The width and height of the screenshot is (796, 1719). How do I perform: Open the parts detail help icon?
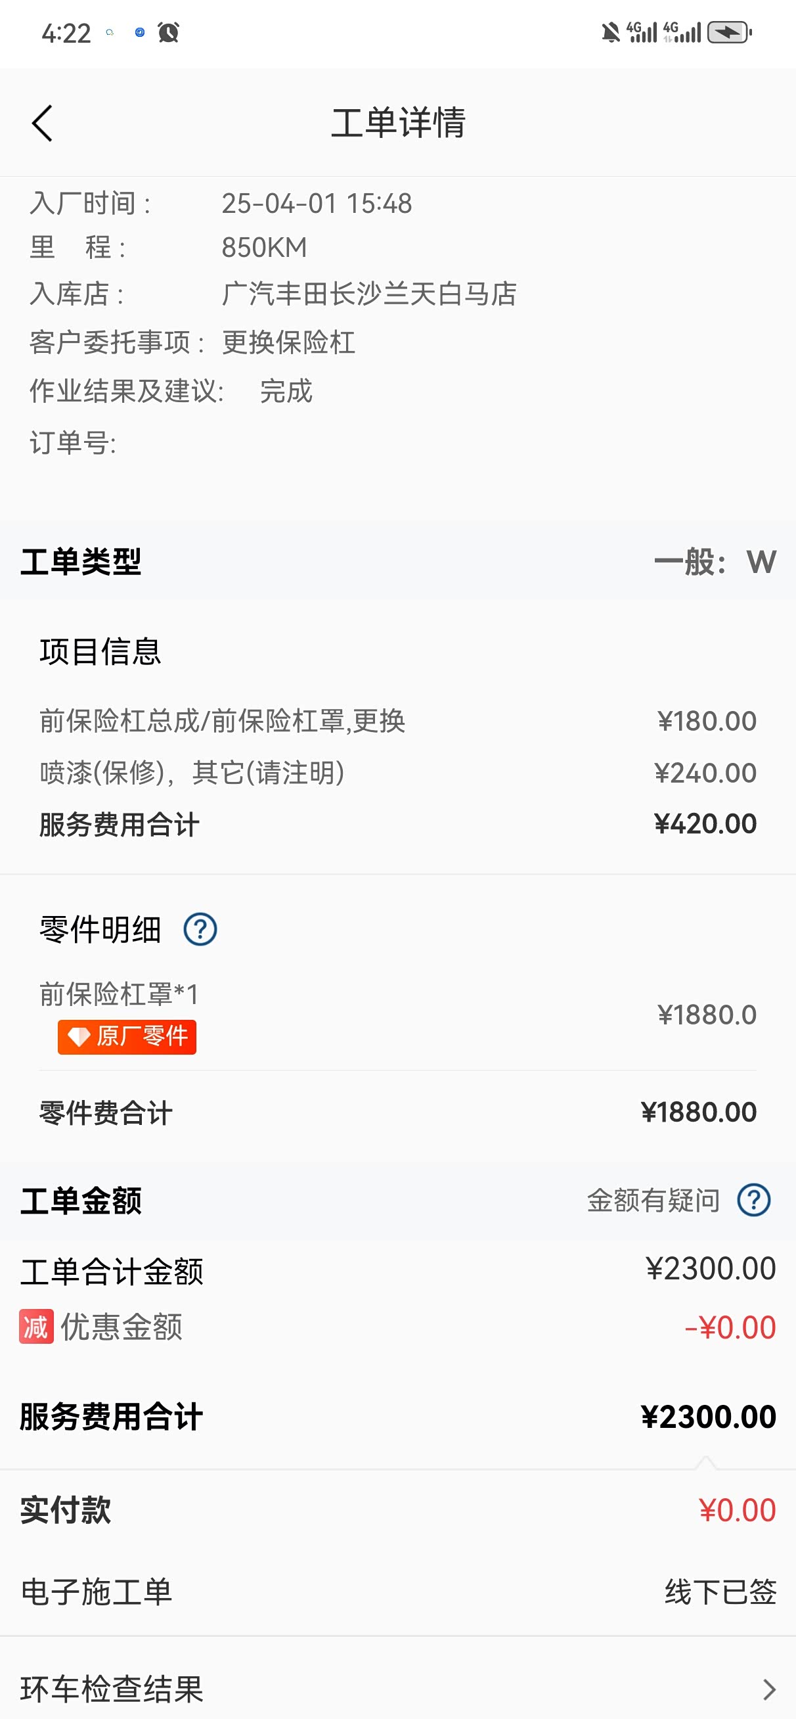tap(200, 929)
